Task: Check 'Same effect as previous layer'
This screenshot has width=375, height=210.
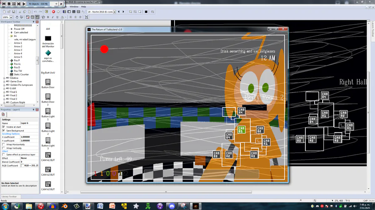Action: 4,154
